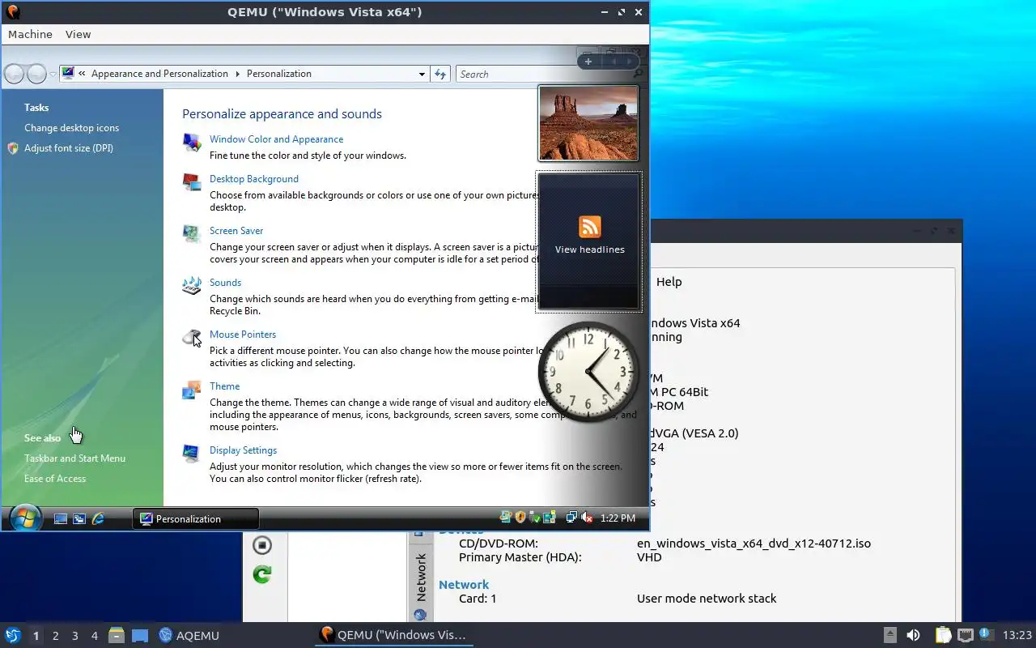Click the Display Settings link
This screenshot has width=1036, height=648.
(x=243, y=450)
